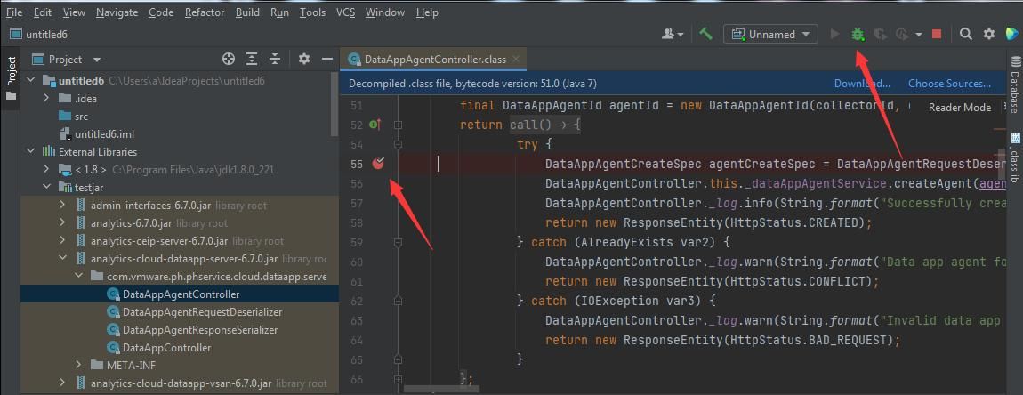Collapse the code fold at line 59
Image resolution: width=1023 pixels, height=395 pixels.
point(398,242)
